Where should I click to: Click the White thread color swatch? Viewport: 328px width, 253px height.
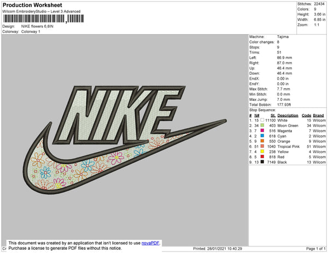tap(262, 120)
